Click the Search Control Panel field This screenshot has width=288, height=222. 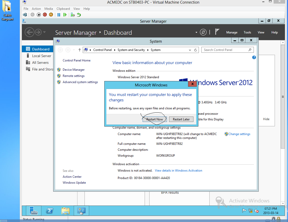point(228,50)
